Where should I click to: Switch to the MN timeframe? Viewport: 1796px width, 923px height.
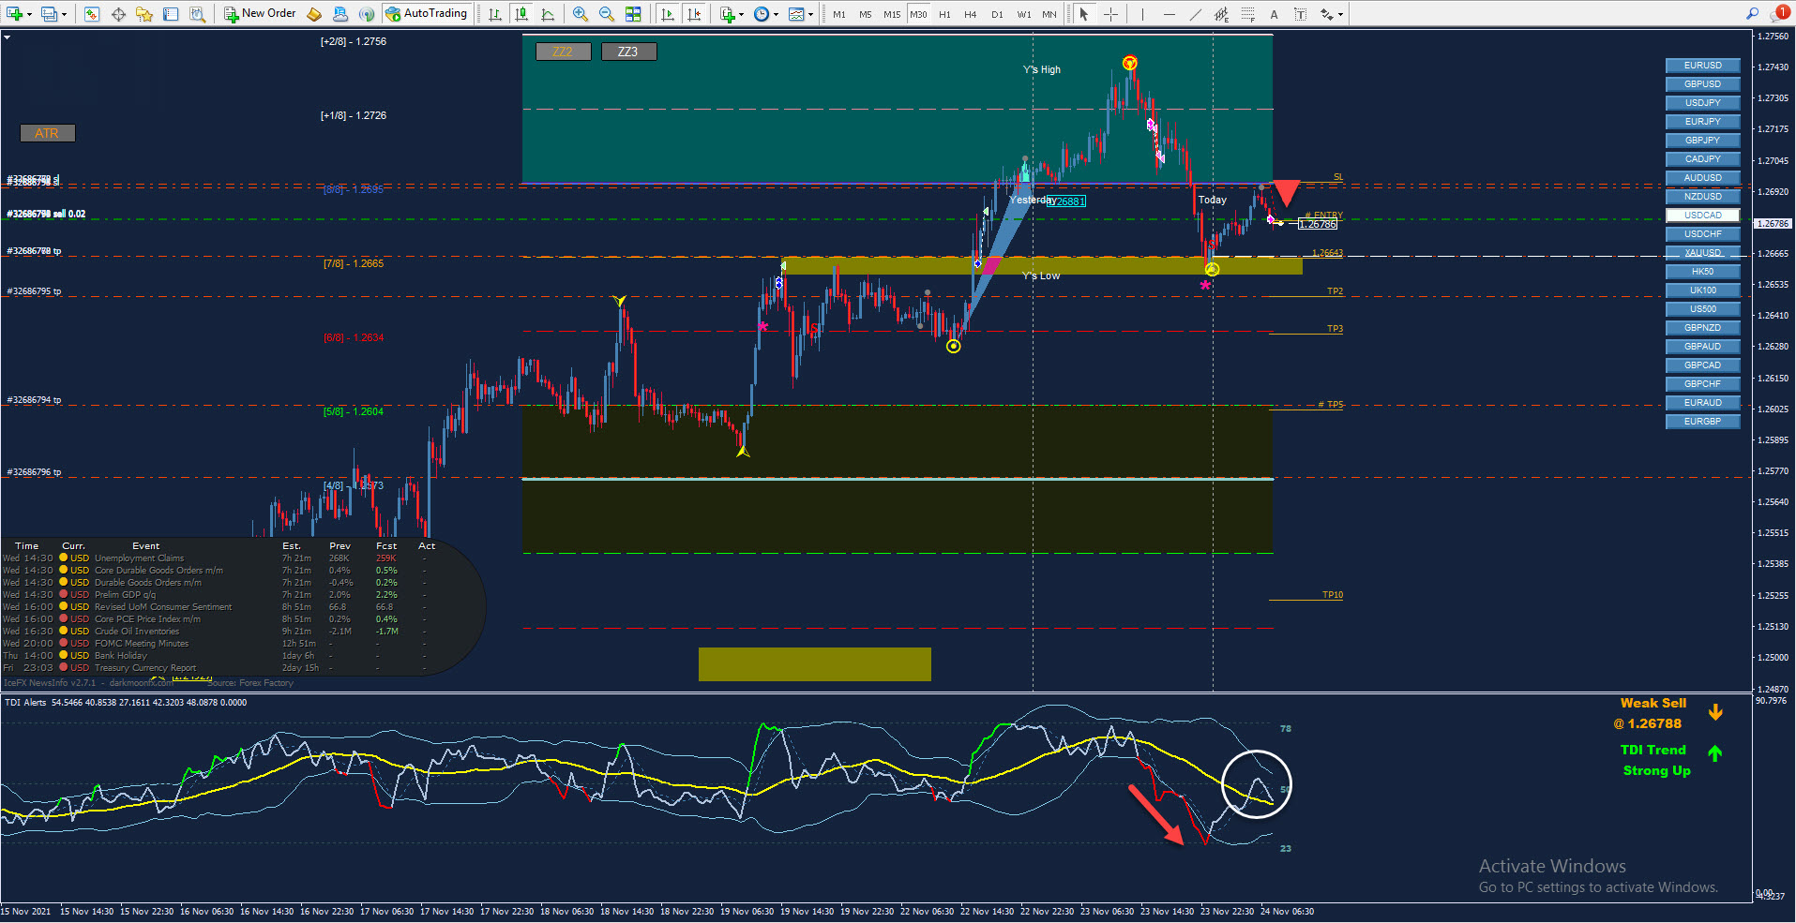point(1049,14)
